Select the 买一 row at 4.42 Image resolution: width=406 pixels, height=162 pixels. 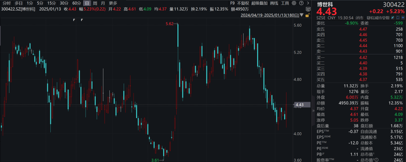[360, 57]
